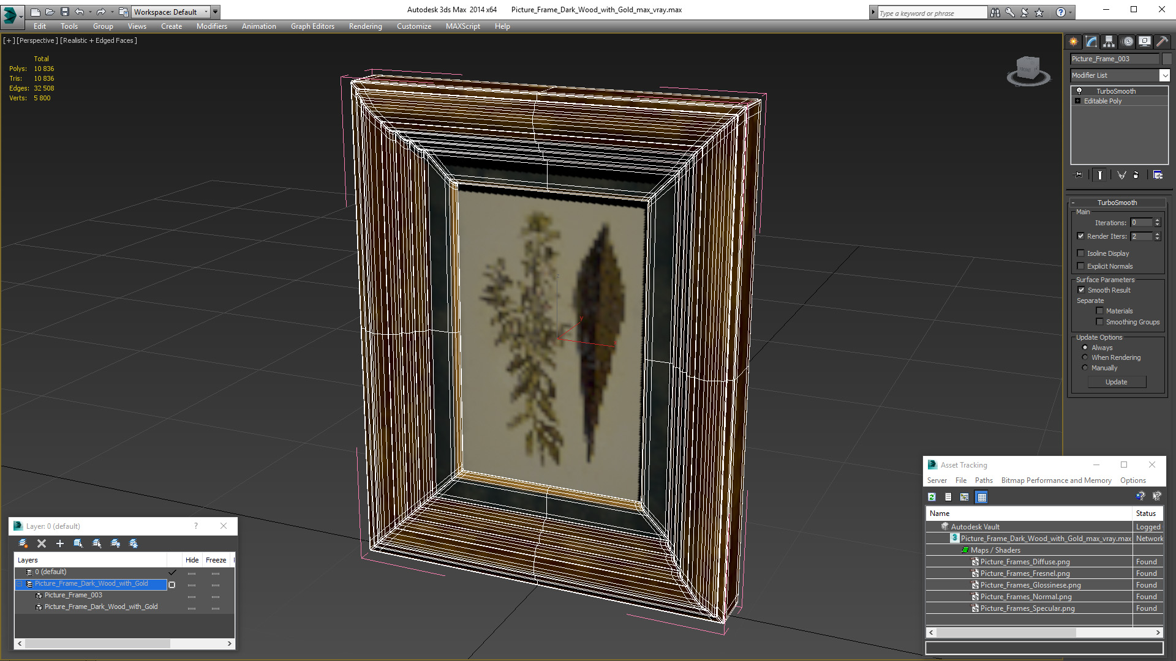Click Remove modifier trash icon
Viewport: 1176px width, 661px height.
pos(1136,175)
